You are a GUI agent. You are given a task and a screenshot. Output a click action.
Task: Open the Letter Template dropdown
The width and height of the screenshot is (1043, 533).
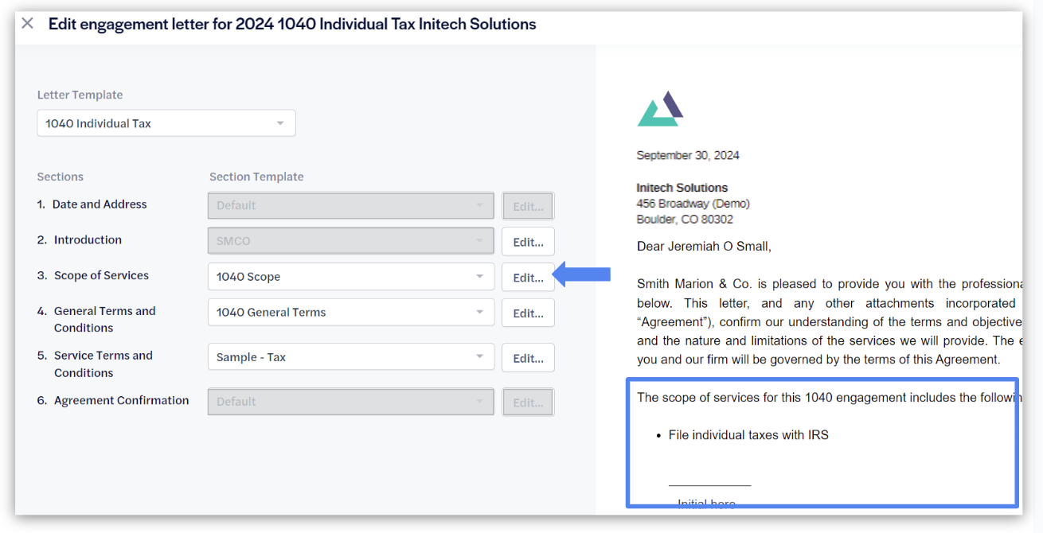[x=166, y=123]
